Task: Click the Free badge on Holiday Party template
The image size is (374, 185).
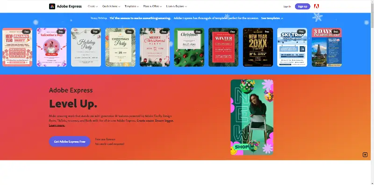Action: point(95,32)
